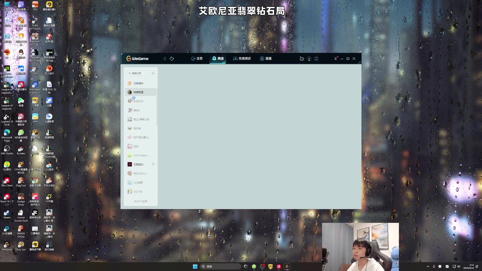
Task: Select 封印者 in the sidebar
Action: click(141, 128)
